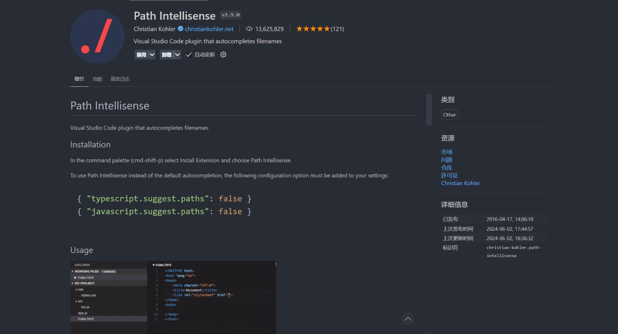Image resolution: width=618 pixels, height=334 pixels.
Task: Click the v2.9.0 version badge
Action: click(230, 15)
